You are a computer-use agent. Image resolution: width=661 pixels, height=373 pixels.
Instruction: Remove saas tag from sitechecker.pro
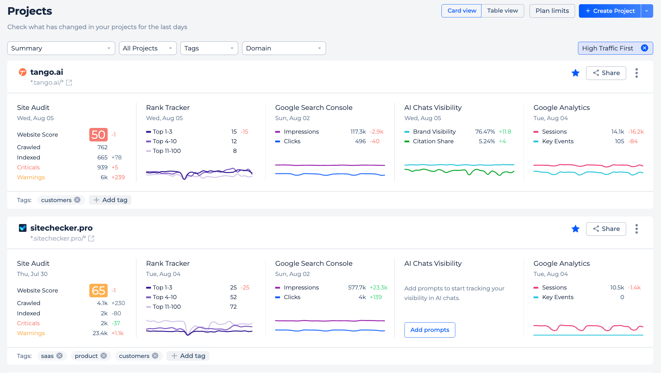(60, 356)
